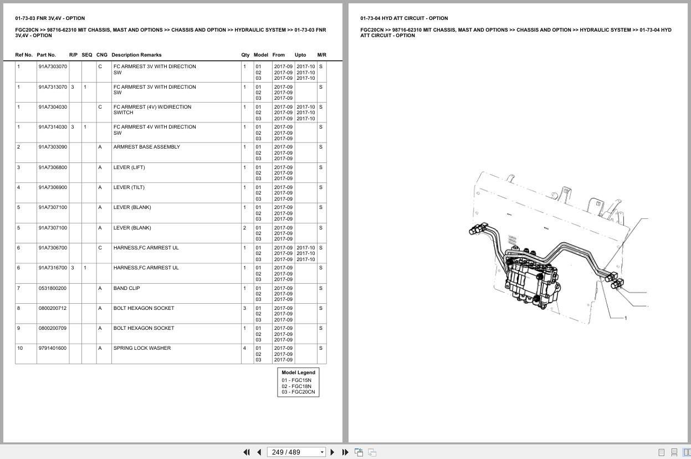The width and height of the screenshot is (691, 459).
Task: Click part number 91A7306900
Action: coord(53,187)
